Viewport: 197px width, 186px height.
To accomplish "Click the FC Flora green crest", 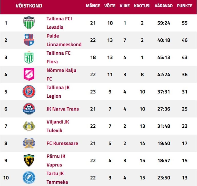I will [x=29, y=57].
